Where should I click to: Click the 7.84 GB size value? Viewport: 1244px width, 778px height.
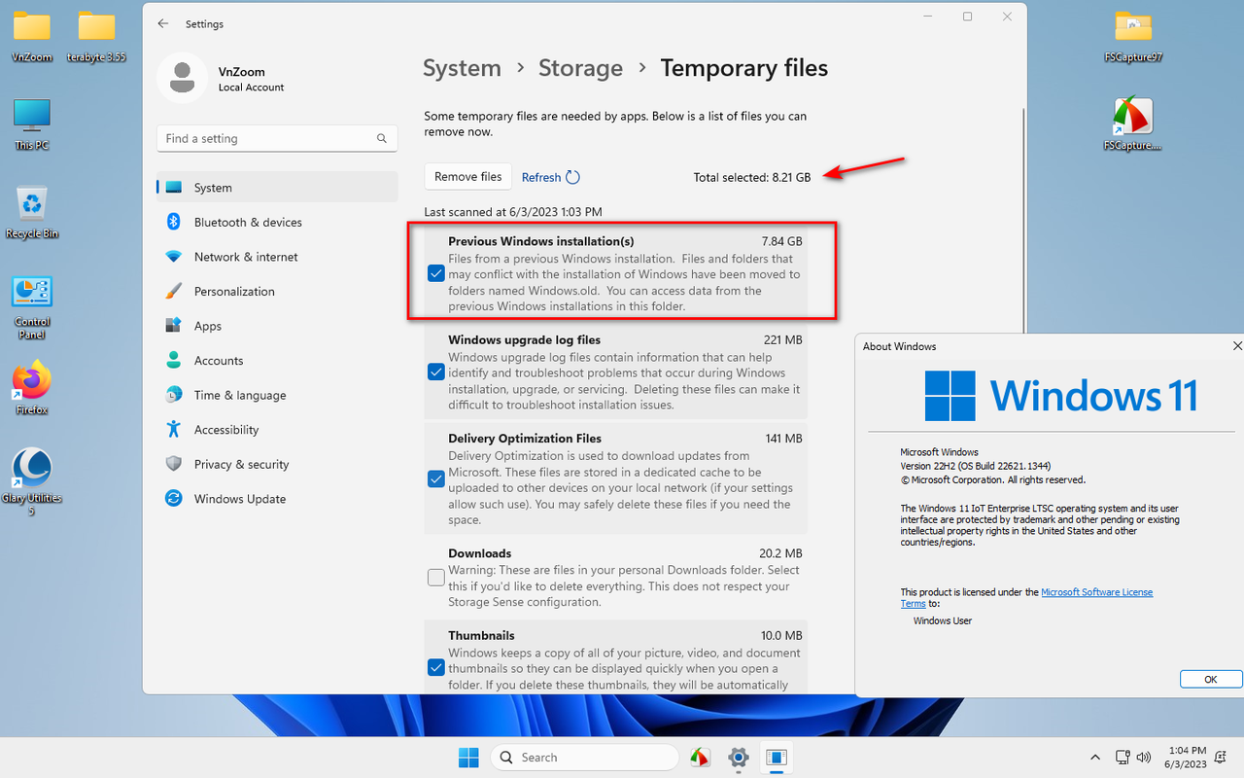781,240
